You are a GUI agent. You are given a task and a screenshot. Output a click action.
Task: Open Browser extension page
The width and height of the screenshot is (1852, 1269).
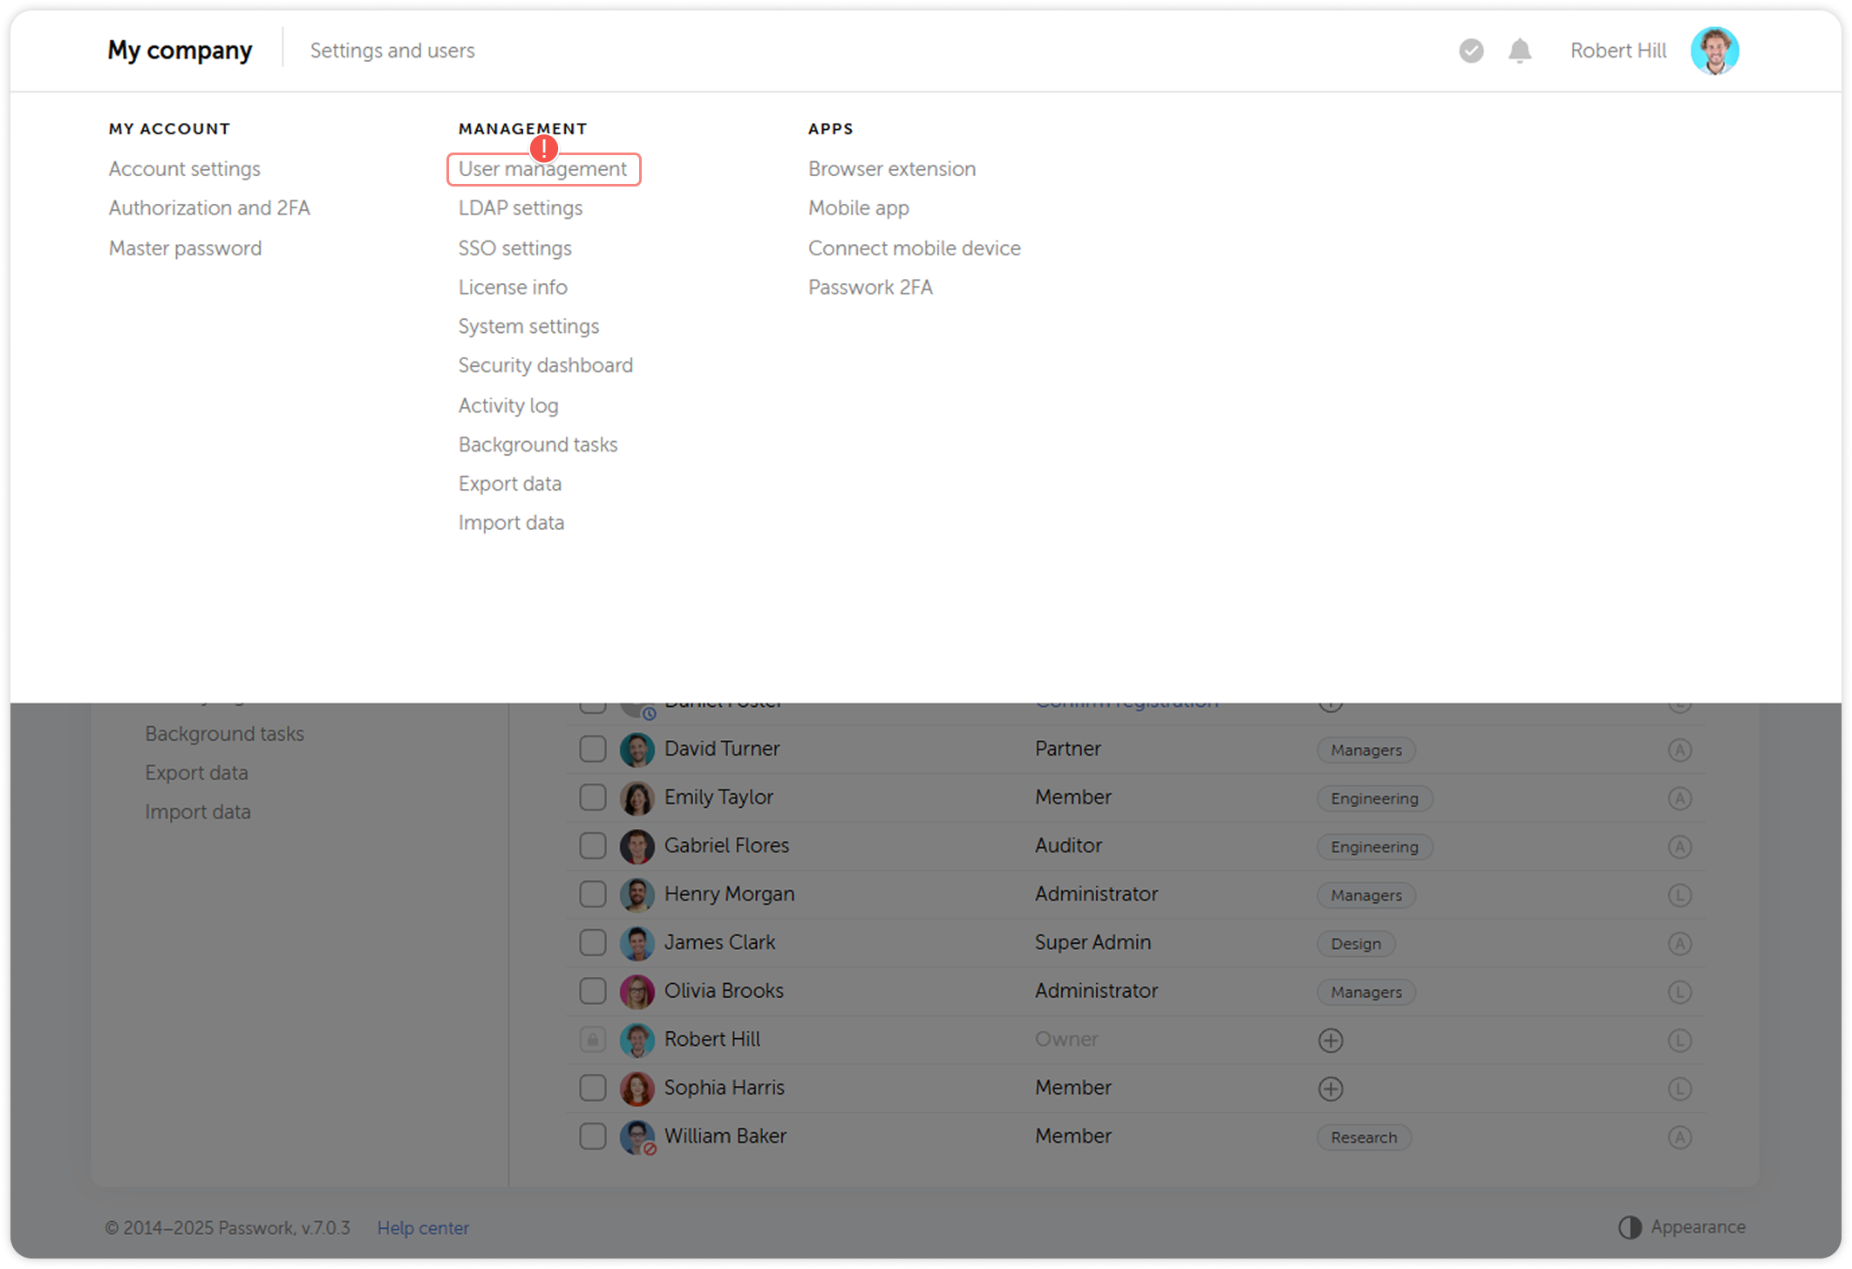coord(892,169)
